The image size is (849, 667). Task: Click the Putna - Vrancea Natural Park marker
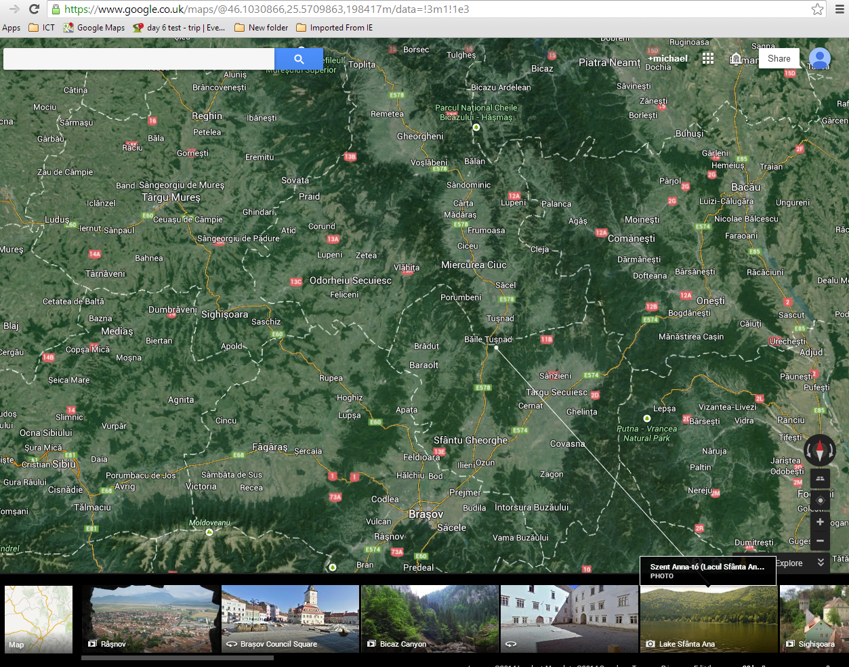(x=647, y=418)
